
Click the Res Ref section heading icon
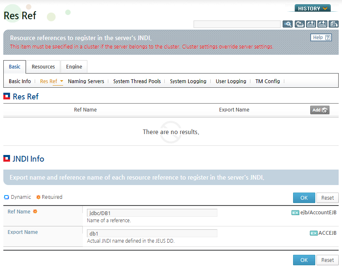pos(7,96)
